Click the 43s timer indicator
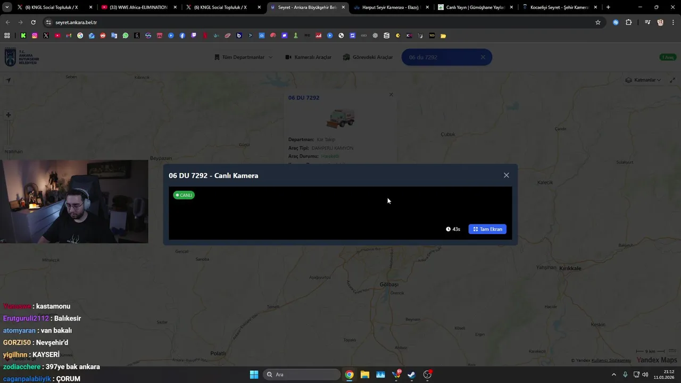This screenshot has width=681, height=383. 453,229
